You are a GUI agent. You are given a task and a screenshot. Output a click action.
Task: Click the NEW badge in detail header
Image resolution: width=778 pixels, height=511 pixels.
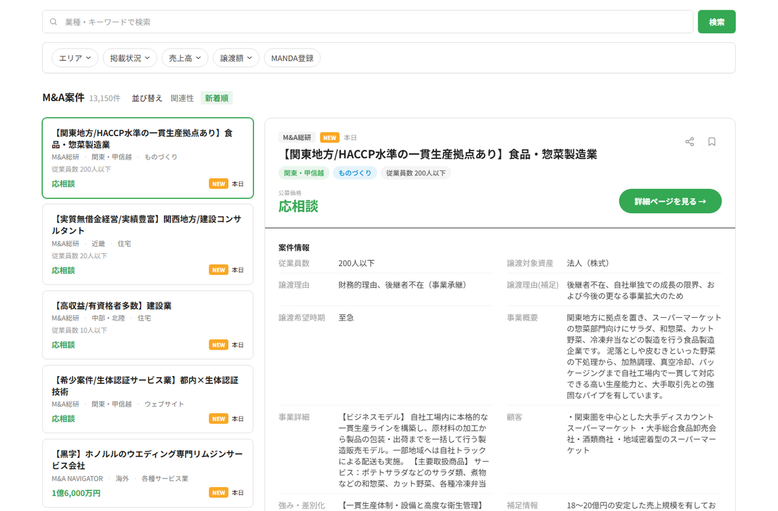tap(330, 137)
